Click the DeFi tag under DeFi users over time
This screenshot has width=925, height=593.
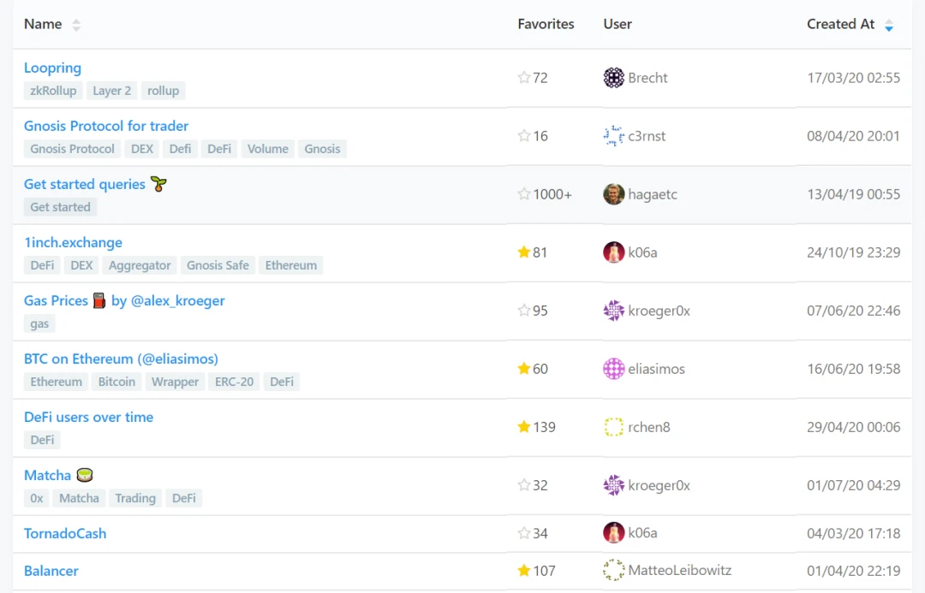tap(43, 441)
